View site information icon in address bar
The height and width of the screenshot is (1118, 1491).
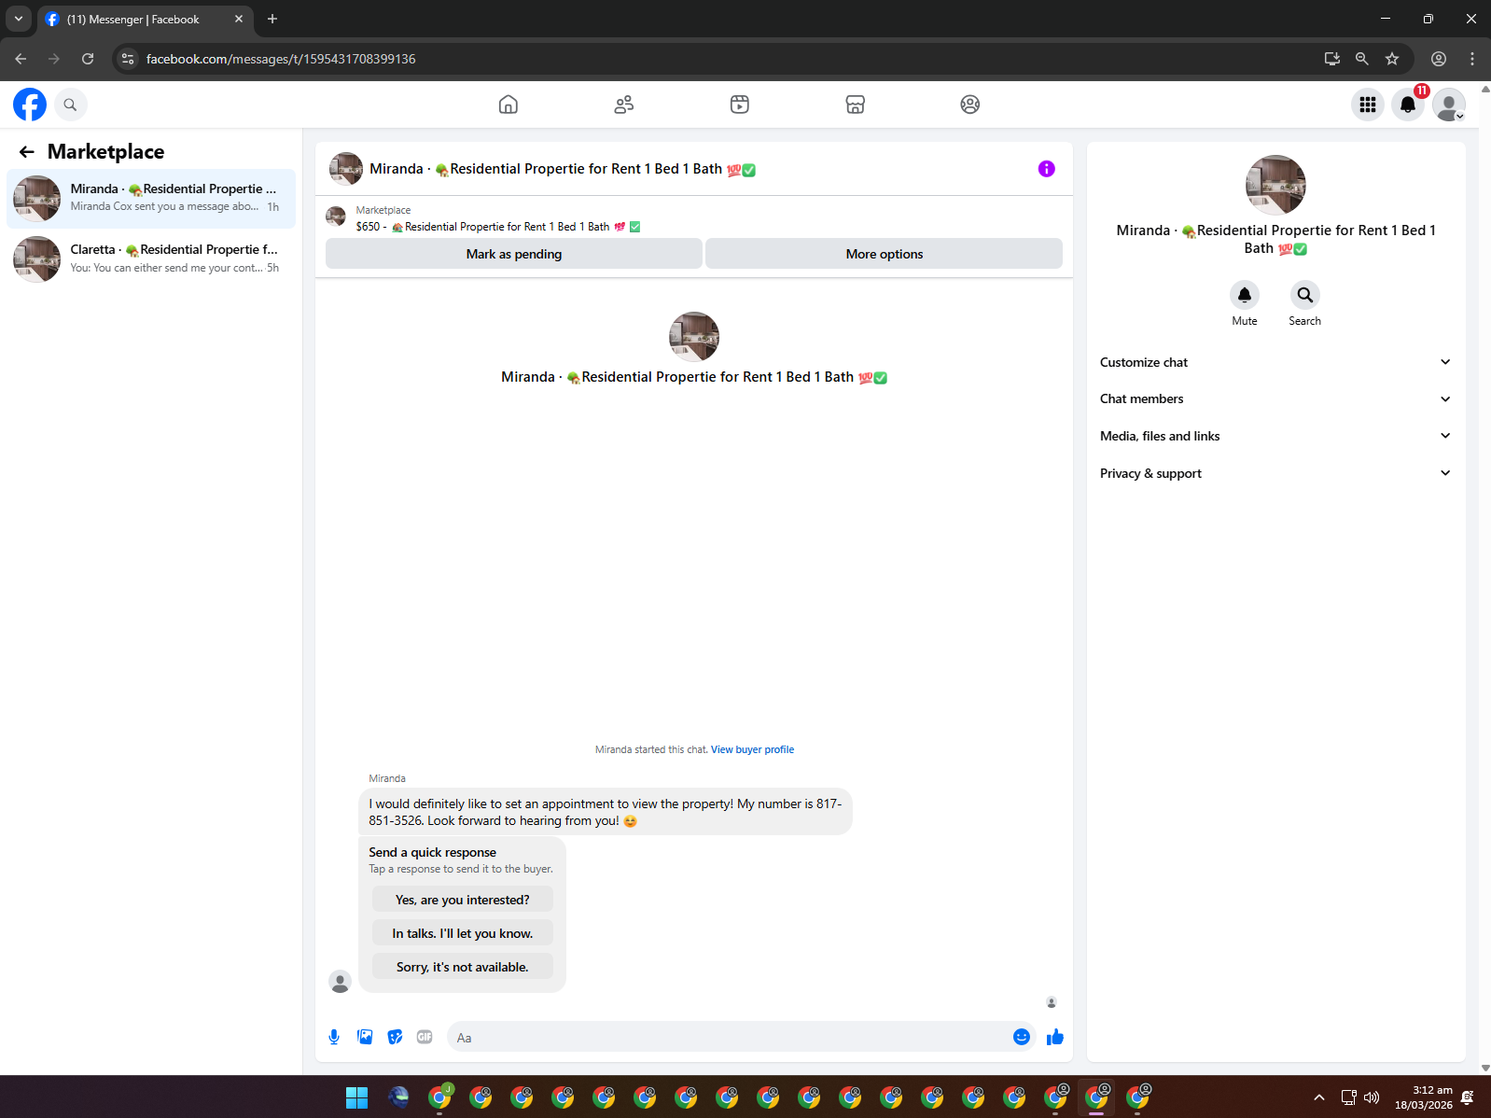point(128,59)
